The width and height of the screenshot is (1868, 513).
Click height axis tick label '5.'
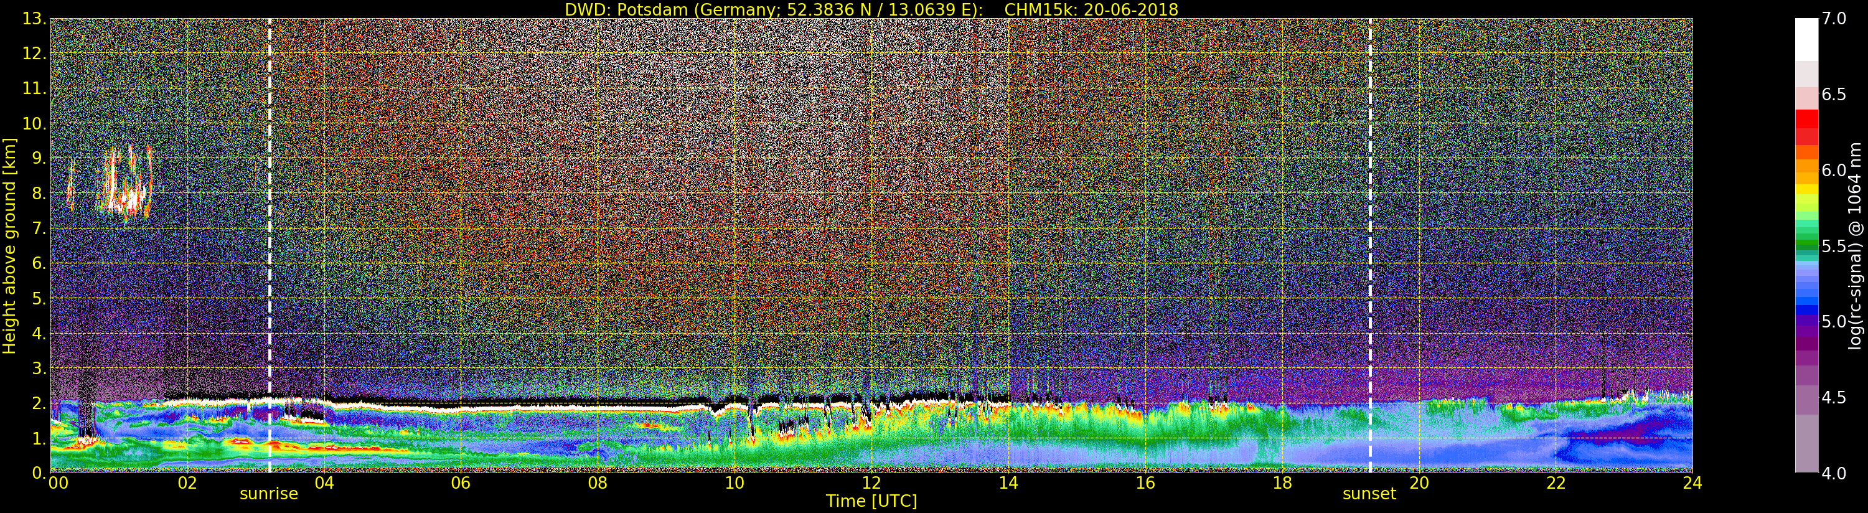coord(39,298)
